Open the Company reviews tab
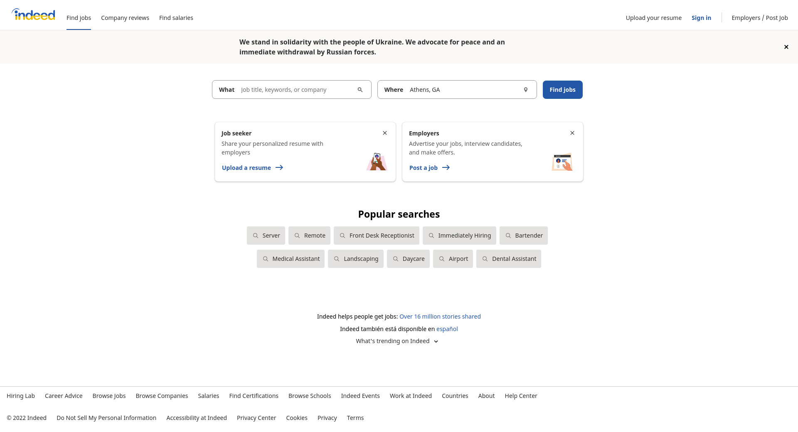Image resolution: width=798 pixels, height=432 pixels. pyautogui.click(x=125, y=18)
